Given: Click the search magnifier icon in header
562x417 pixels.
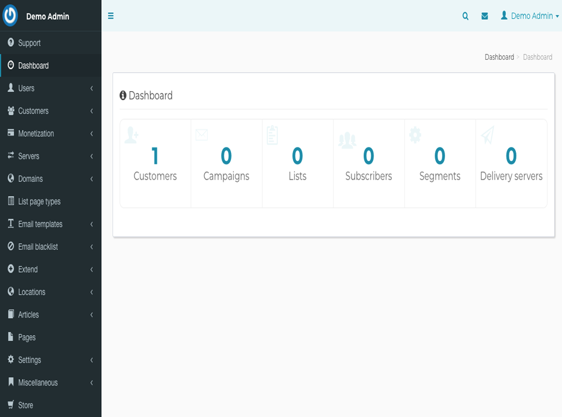Looking at the screenshot, I should pos(466,16).
